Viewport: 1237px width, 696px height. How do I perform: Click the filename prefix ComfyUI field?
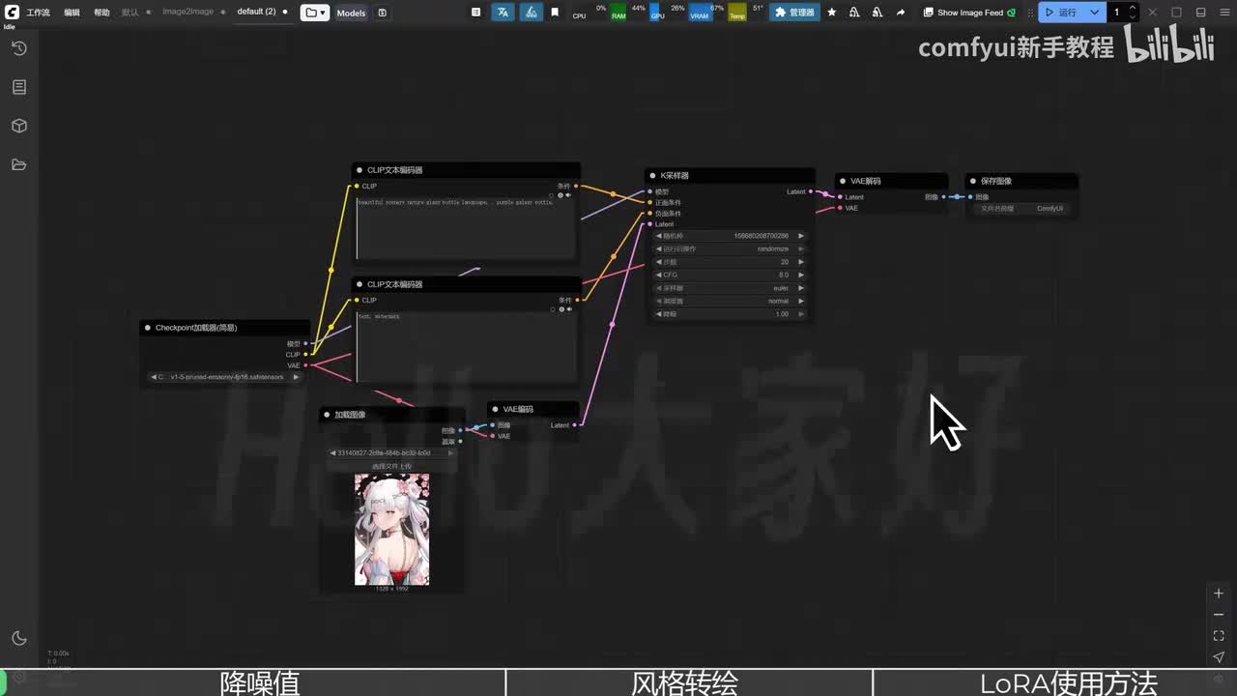pos(1021,208)
